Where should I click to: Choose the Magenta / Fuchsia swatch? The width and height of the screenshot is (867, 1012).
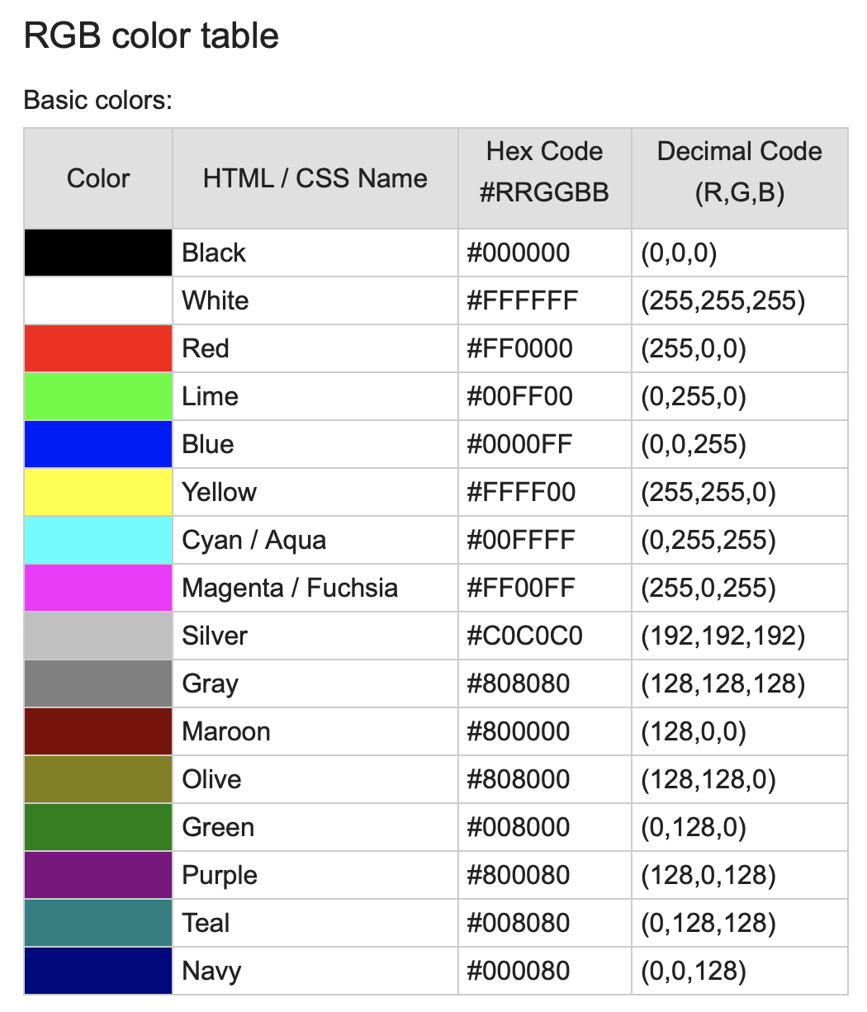(98, 588)
